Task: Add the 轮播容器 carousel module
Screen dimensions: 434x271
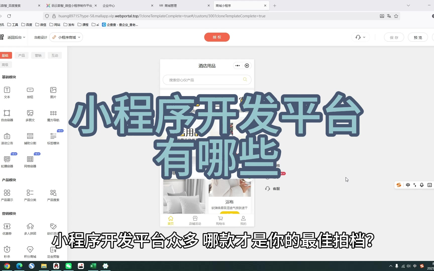Action: (x=7, y=162)
